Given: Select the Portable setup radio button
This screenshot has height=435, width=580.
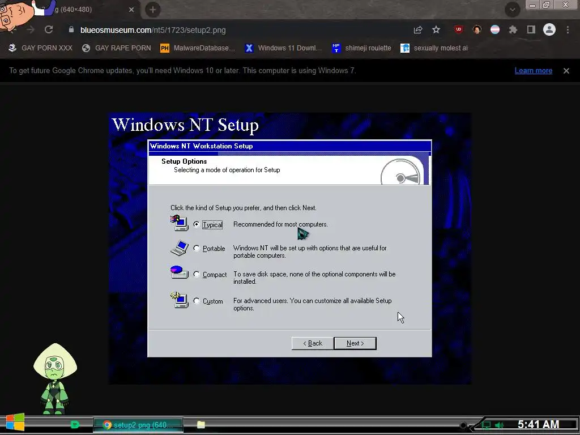Looking at the screenshot, I should pyautogui.click(x=197, y=248).
